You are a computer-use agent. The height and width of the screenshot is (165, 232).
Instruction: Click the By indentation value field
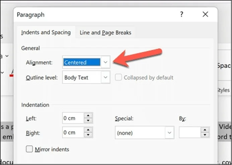189,133
